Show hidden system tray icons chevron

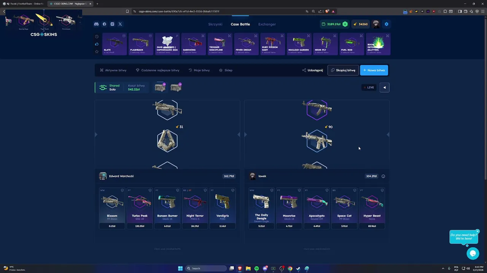(443, 268)
